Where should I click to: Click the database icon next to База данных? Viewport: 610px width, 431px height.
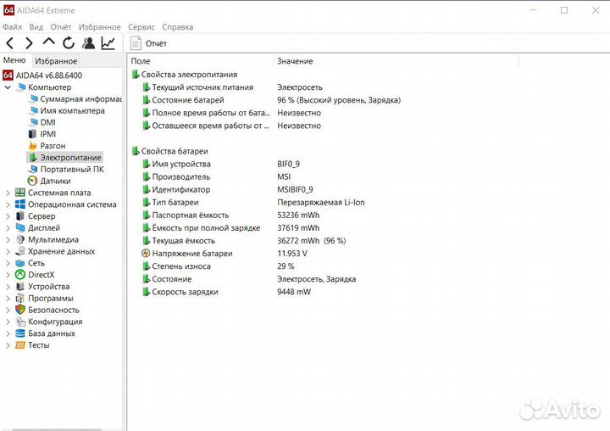(20, 333)
